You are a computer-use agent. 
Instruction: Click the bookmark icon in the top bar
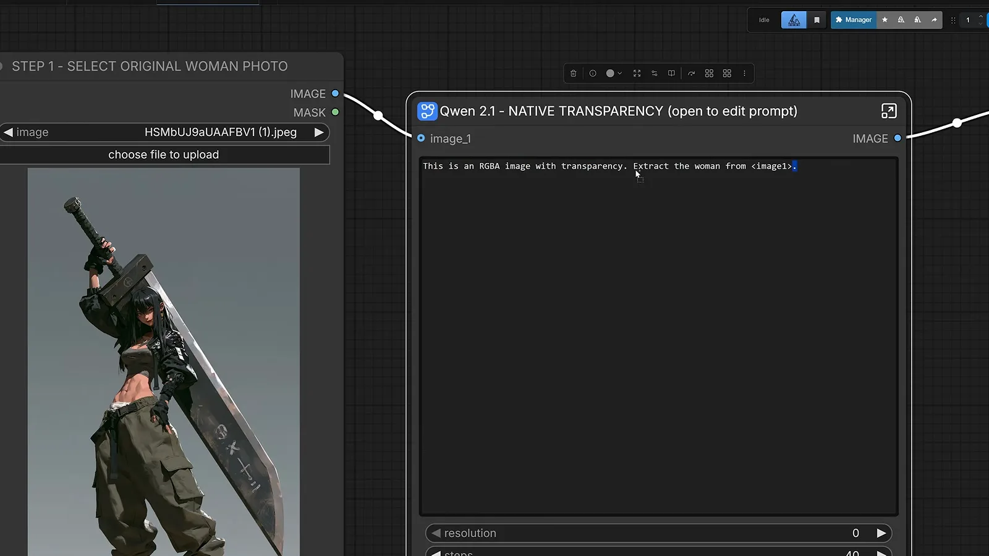[x=817, y=20]
